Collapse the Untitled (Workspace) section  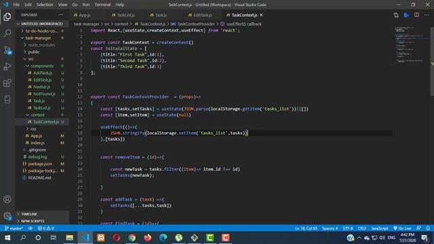(42, 24)
